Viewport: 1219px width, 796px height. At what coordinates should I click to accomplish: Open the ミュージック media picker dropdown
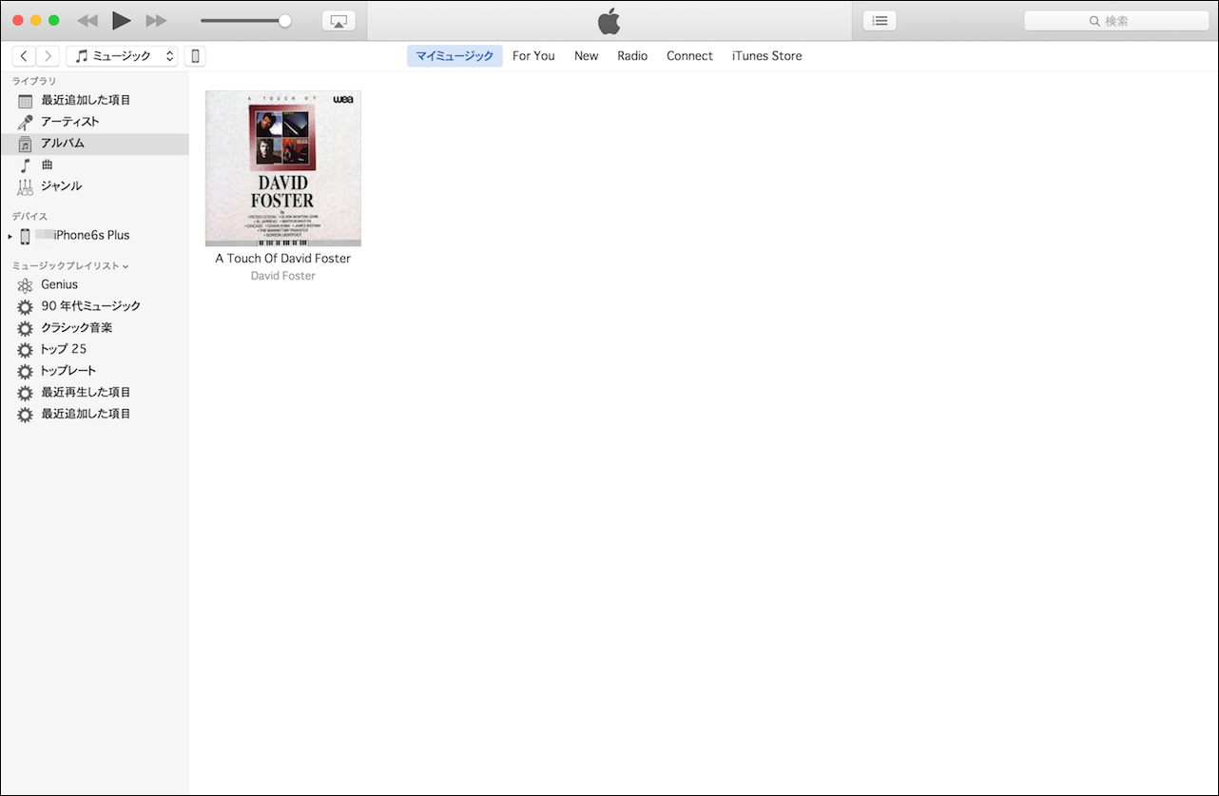122,56
